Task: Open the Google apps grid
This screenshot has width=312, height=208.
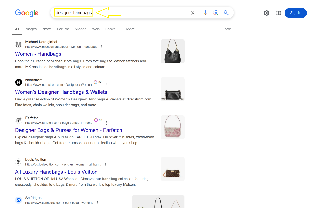Action: (278, 13)
